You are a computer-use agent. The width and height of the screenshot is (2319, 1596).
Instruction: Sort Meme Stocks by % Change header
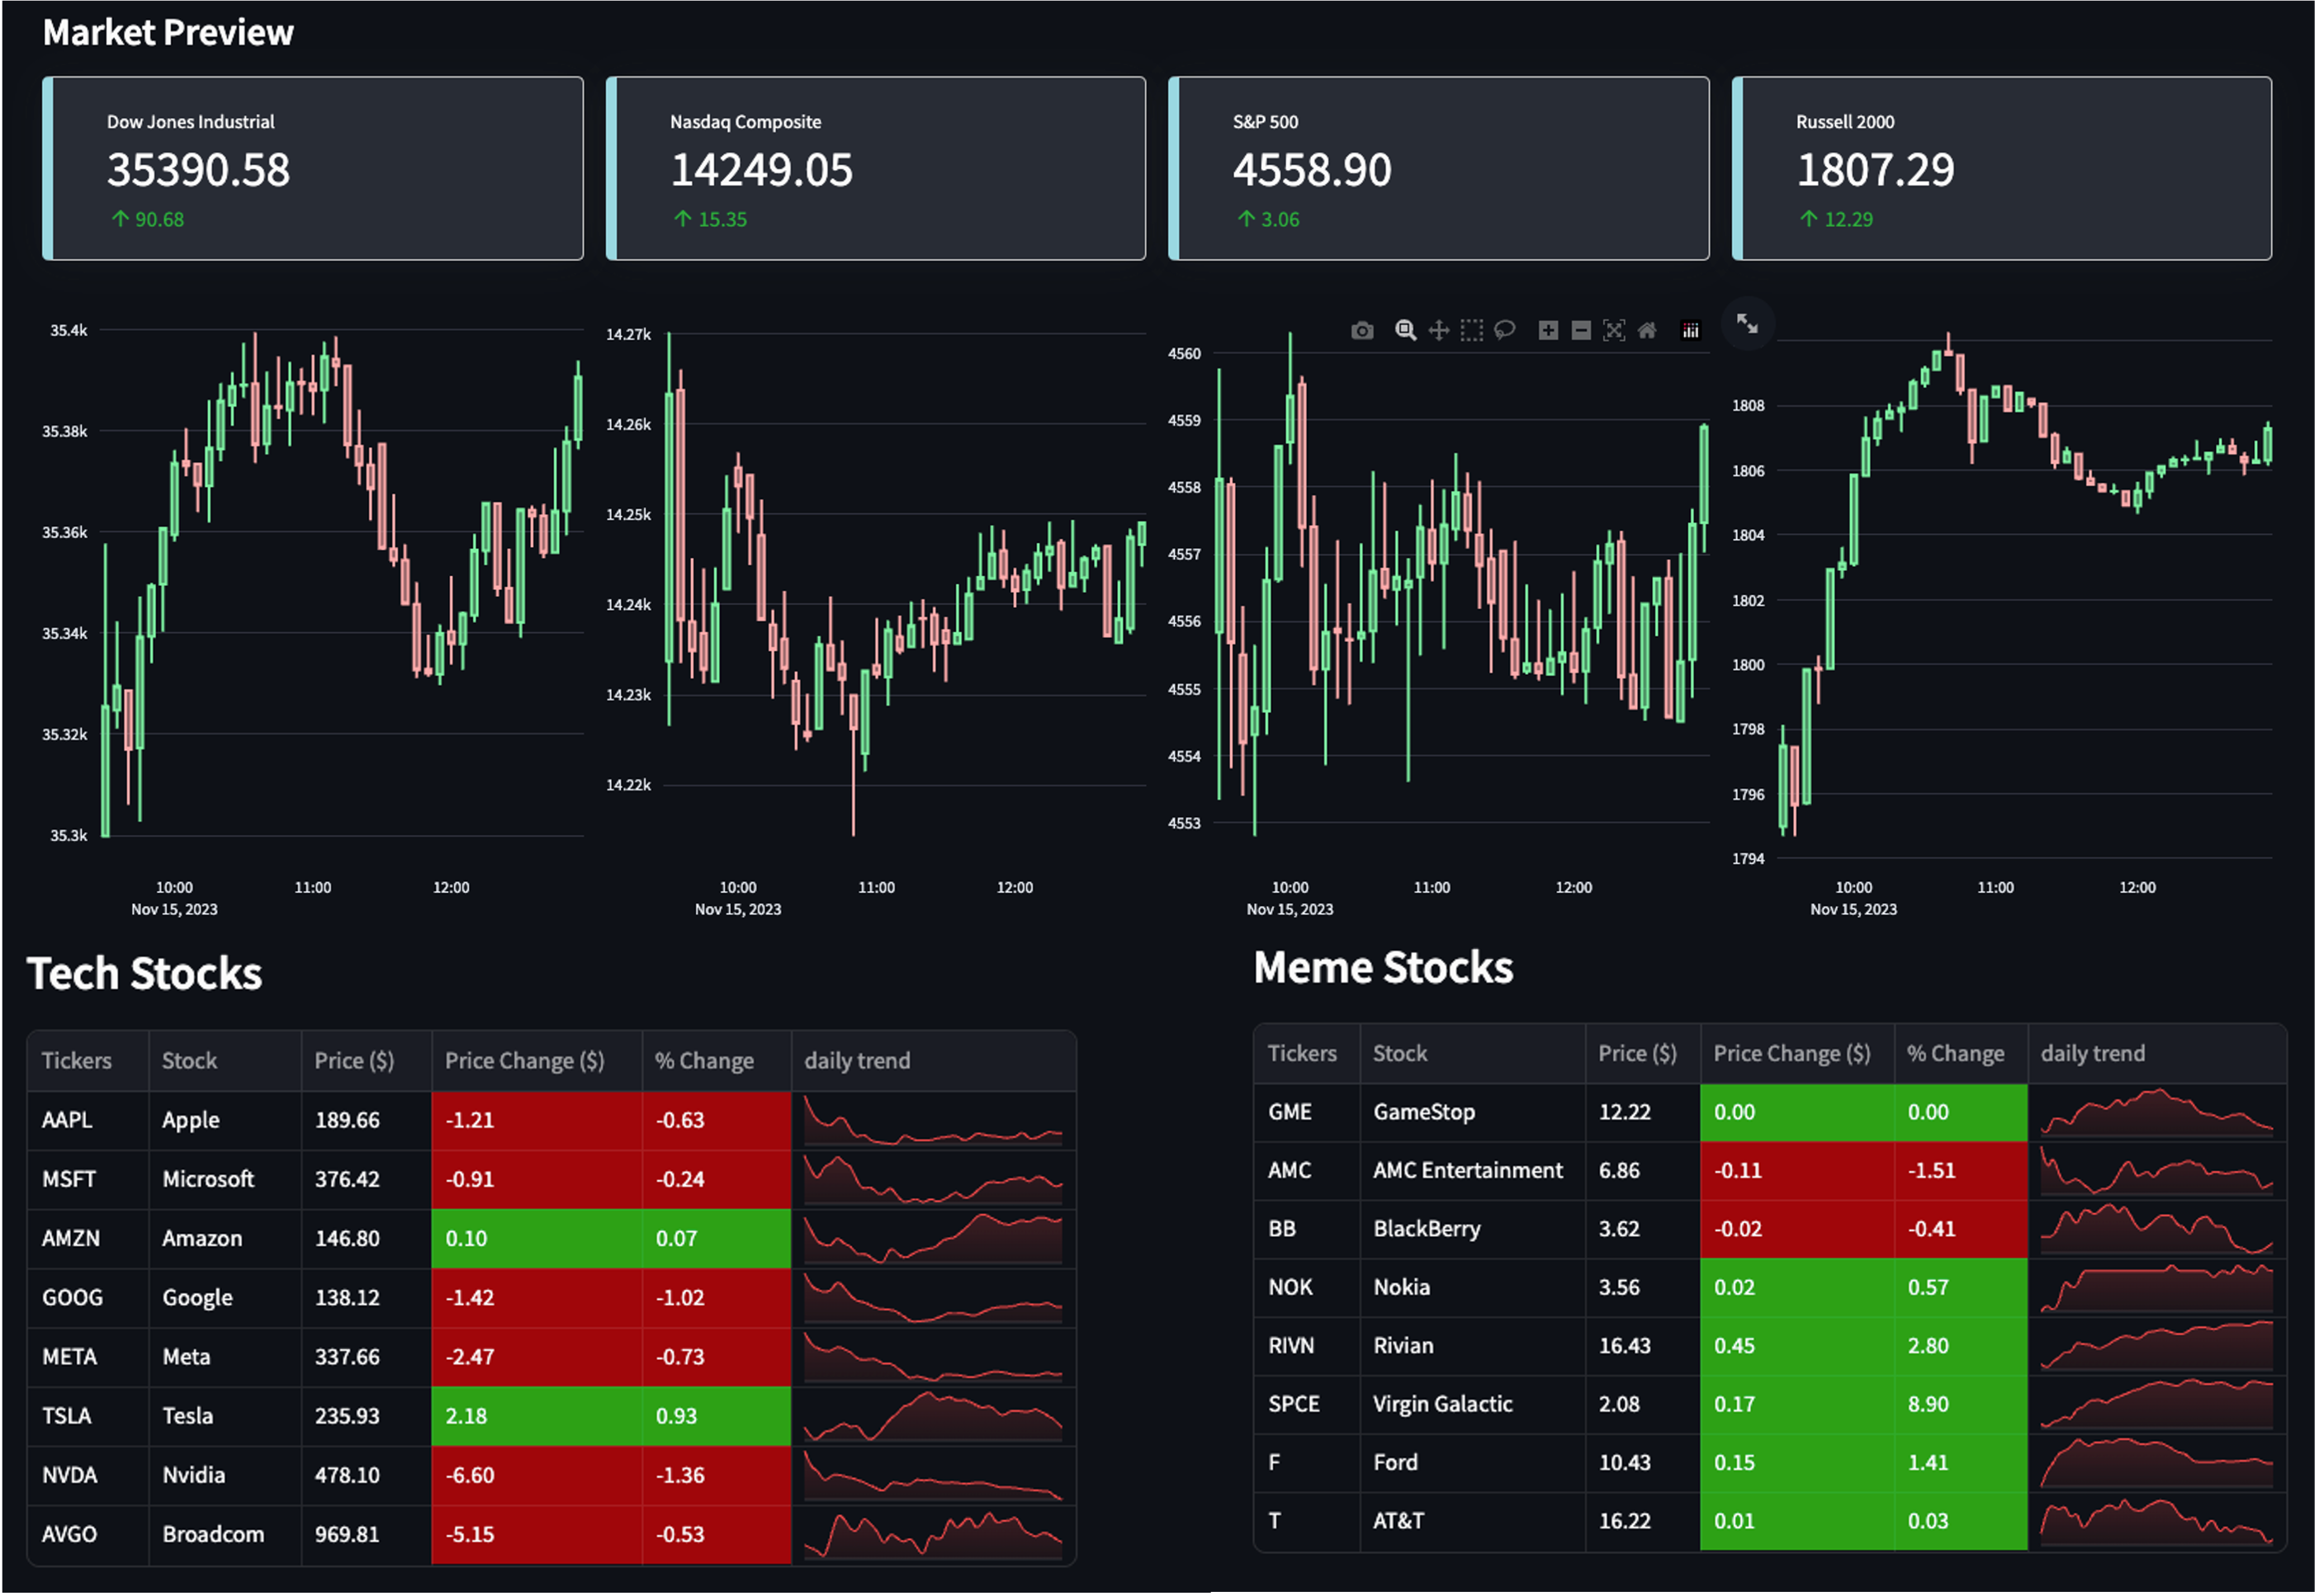pyautogui.click(x=1955, y=1054)
